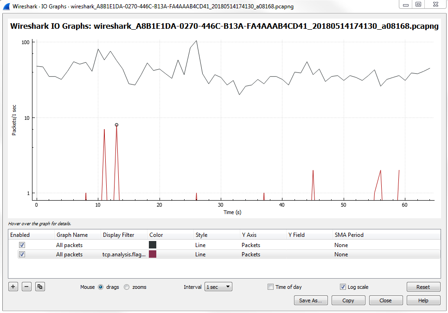
Task: Click the Y Field column header
Action: click(x=309, y=235)
